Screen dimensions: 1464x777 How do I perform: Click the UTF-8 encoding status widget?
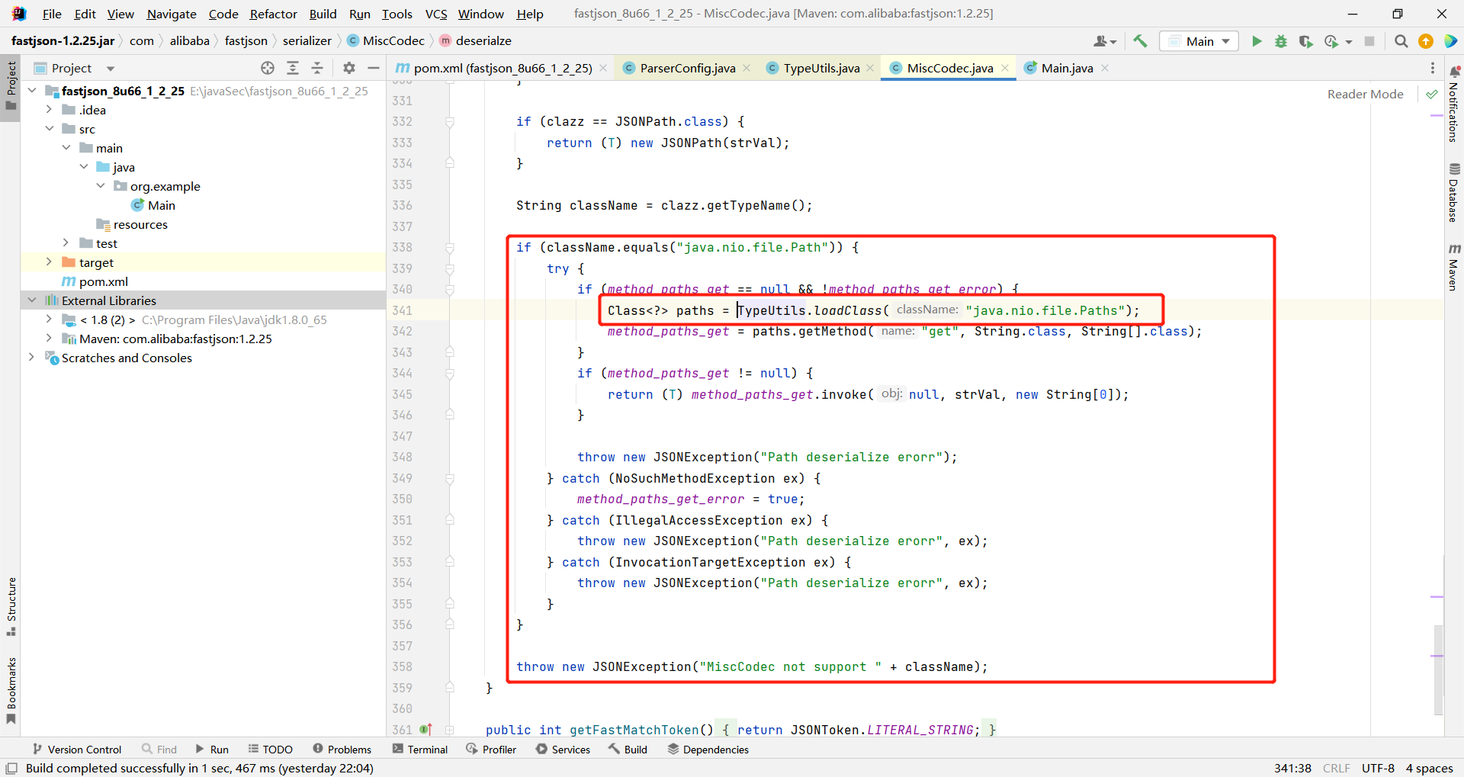point(1378,768)
